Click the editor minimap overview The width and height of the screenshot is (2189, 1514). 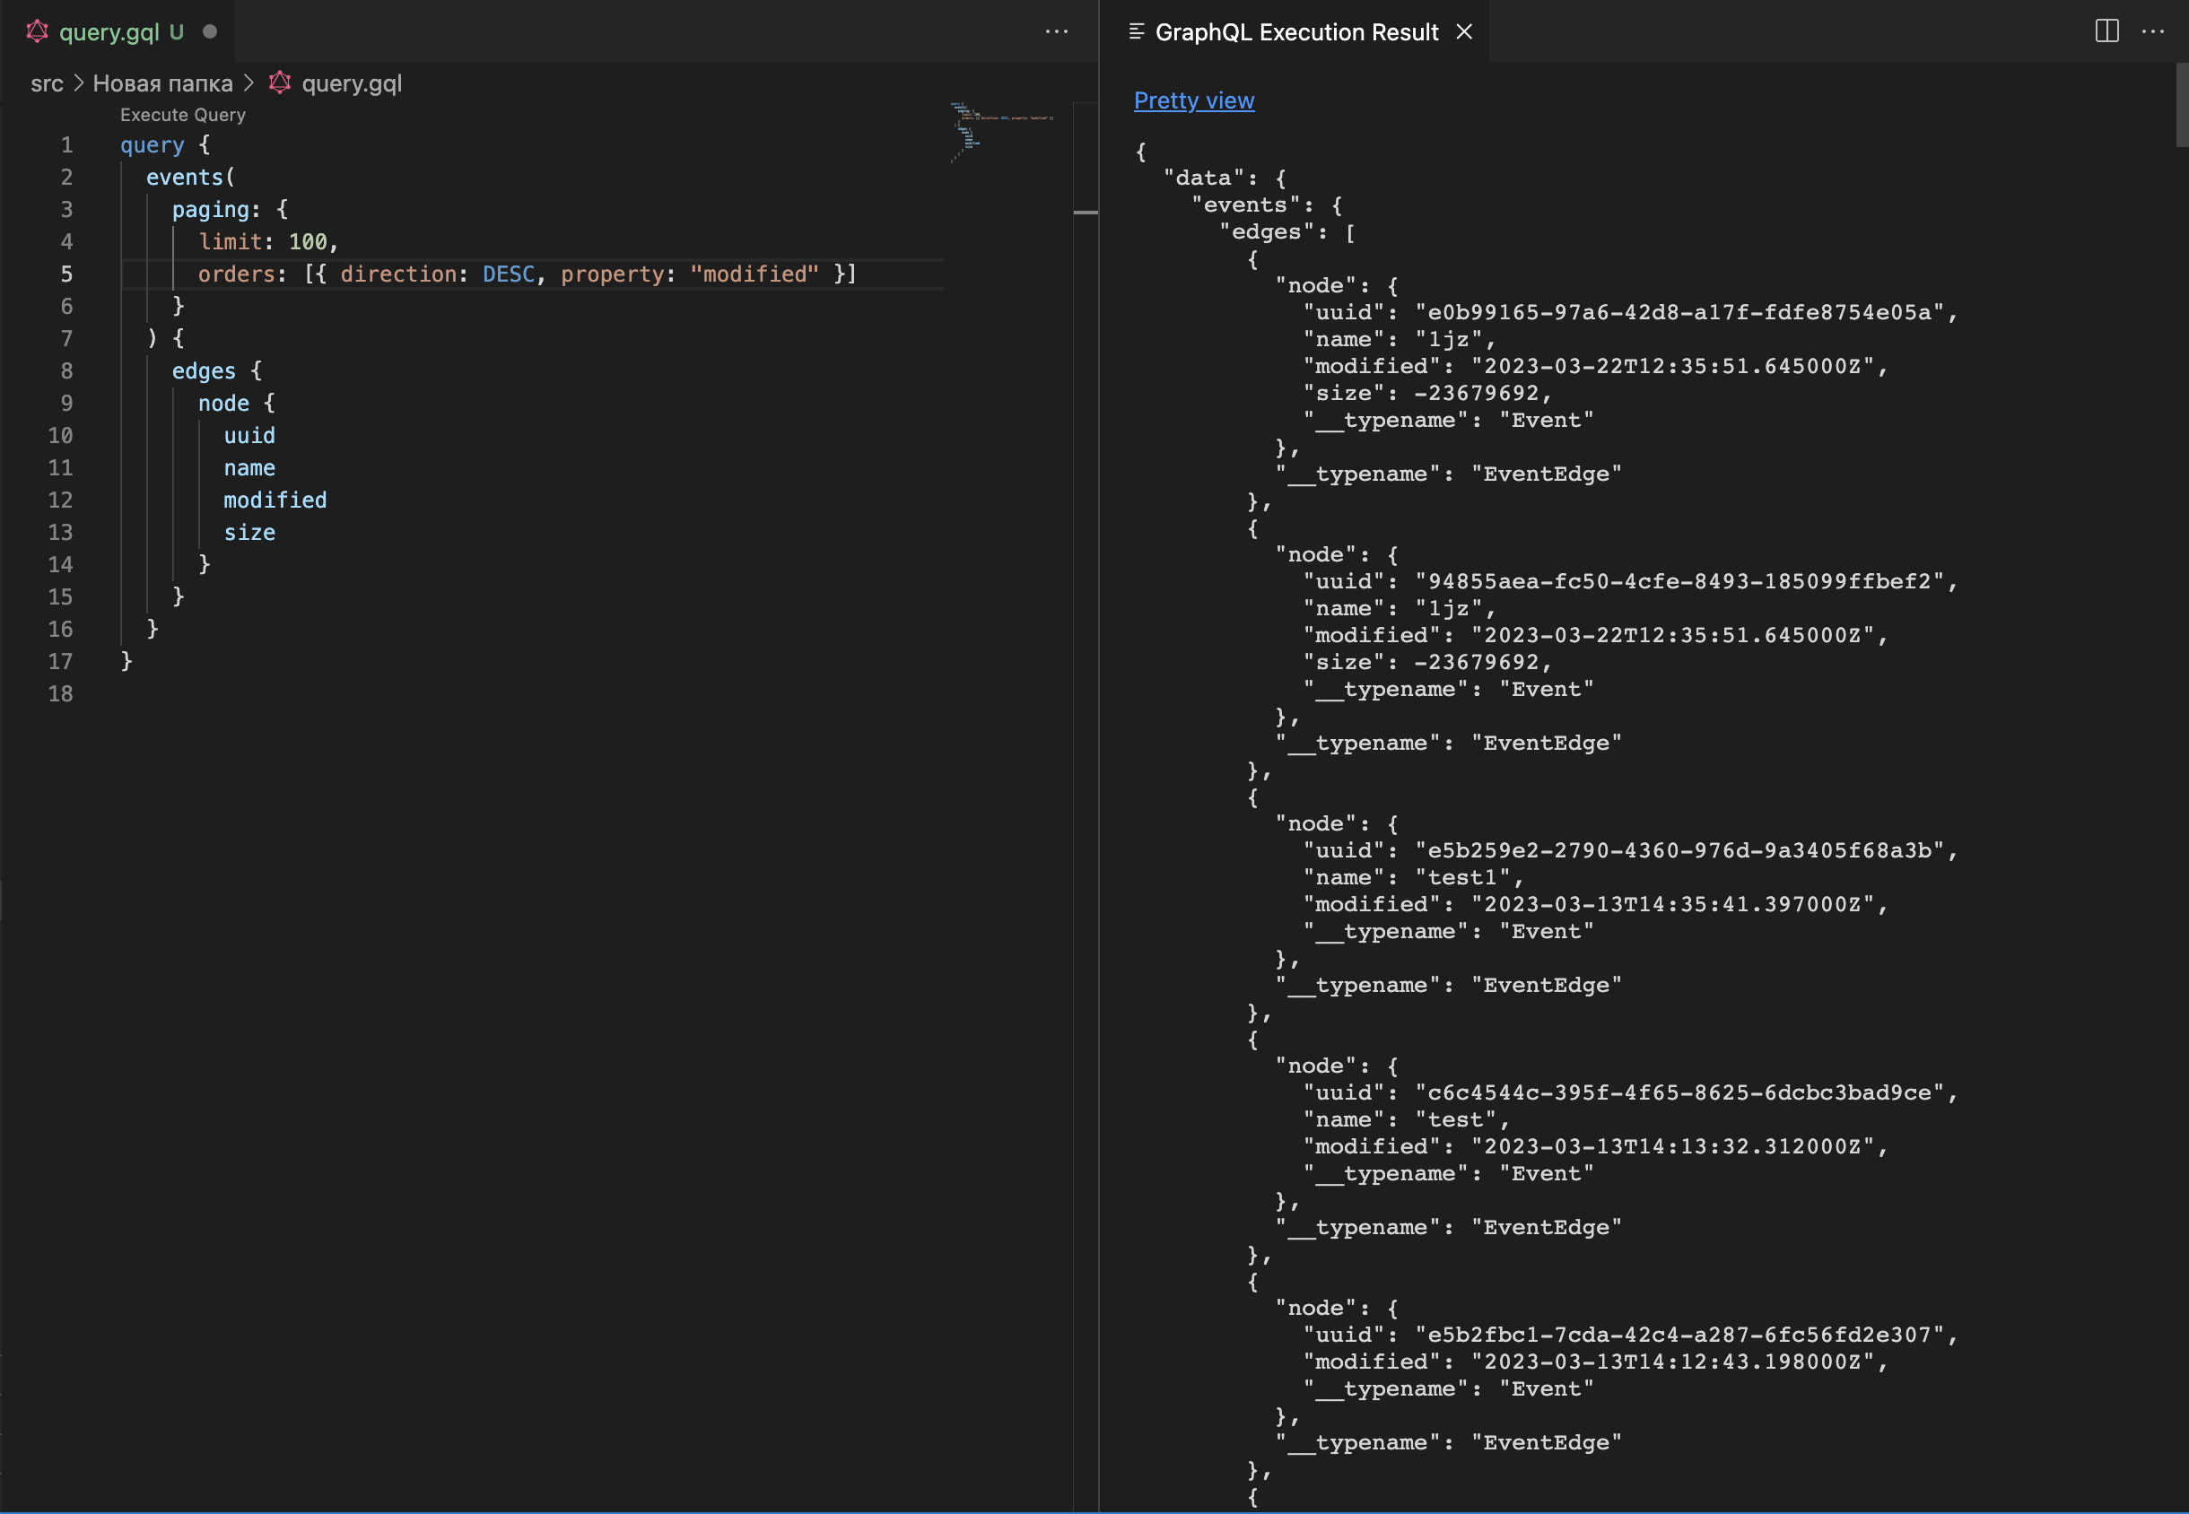coord(1001,133)
